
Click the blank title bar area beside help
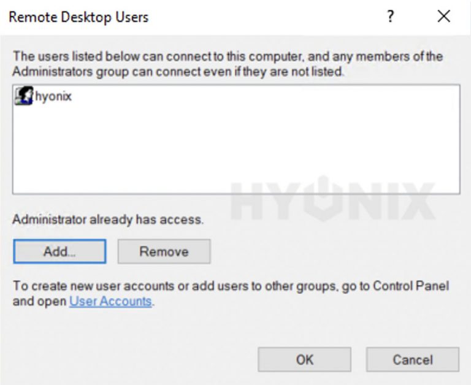coord(264,17)
